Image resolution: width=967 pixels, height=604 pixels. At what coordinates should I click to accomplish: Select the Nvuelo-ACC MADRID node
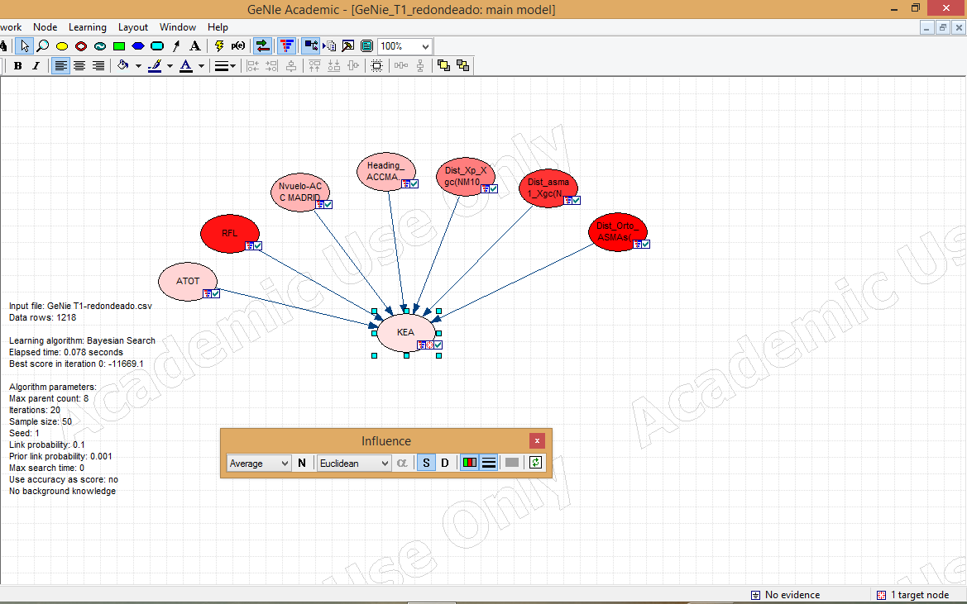click(x=299, y=192)
